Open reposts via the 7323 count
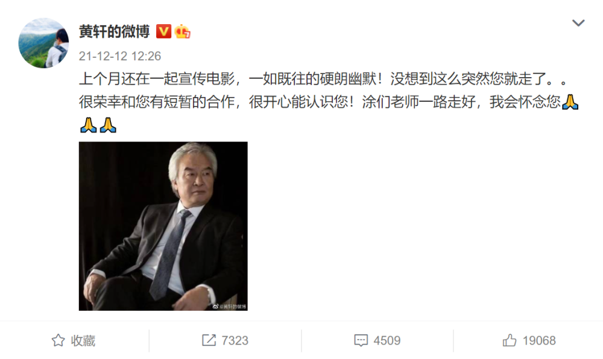Viewport: 603px width, 359px height. (235, 340)
